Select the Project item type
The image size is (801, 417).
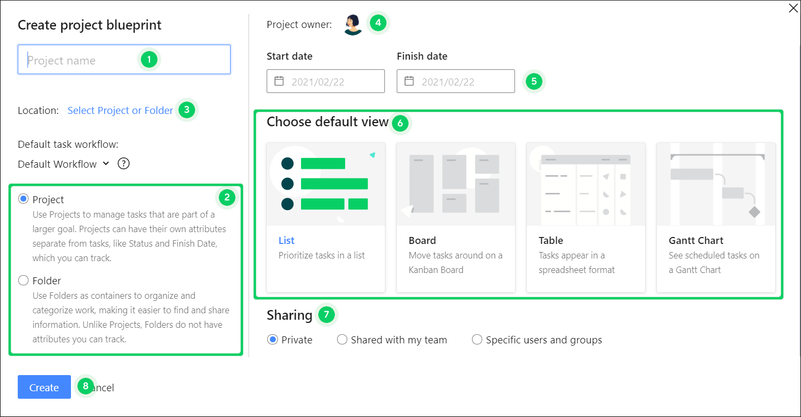[22, 198]
